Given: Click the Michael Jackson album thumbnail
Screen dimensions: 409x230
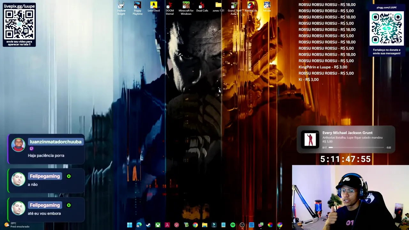Looking at the screenshot, I should point(310,140).
